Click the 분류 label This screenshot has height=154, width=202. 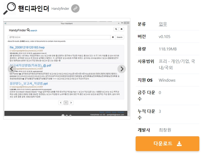tap(142, 24)
